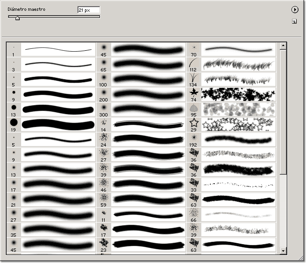Image resolution: width=306 pixels, height=263 pixels.
Task: Open the brush picker flyout menu arrow
Action: click(x=295, y=9)
